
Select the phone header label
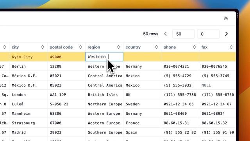click(170, 47)
